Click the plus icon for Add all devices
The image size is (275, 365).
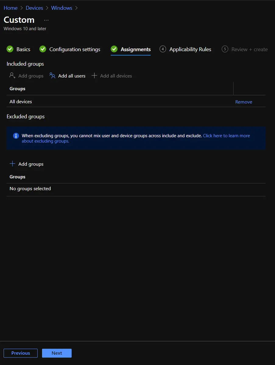(x=94, y=76)
